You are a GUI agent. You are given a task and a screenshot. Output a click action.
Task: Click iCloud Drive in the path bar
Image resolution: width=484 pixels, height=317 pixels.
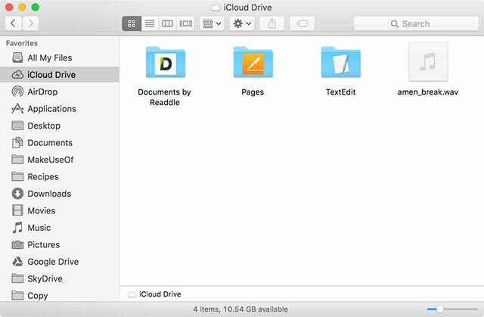[154, 294]
